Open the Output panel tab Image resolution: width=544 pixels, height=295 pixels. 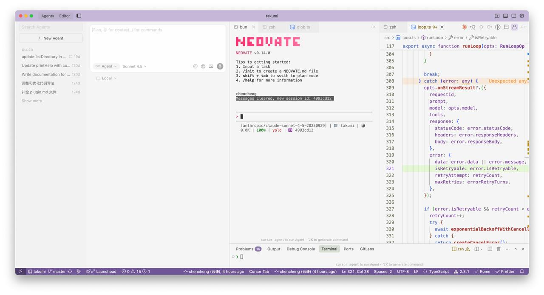pyautogui.click(x=274, y=249)
